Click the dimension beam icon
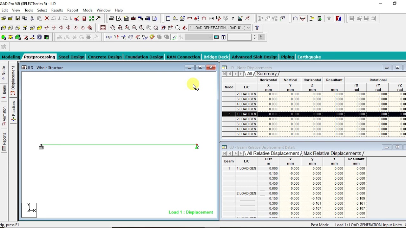The image size is (406, 228). 211,18
